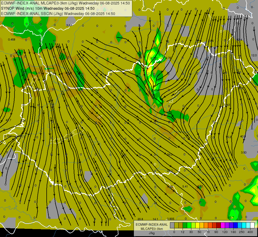Select the map value 14.1
The width and height of the screenshot is (258, 237).
[155, 219]
